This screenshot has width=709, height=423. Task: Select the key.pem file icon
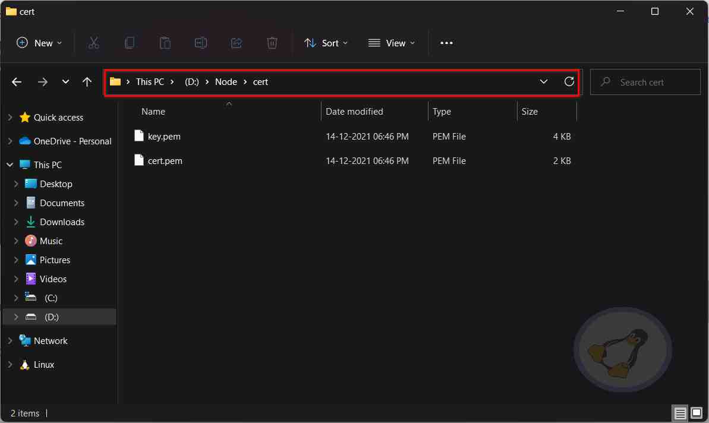139,136
